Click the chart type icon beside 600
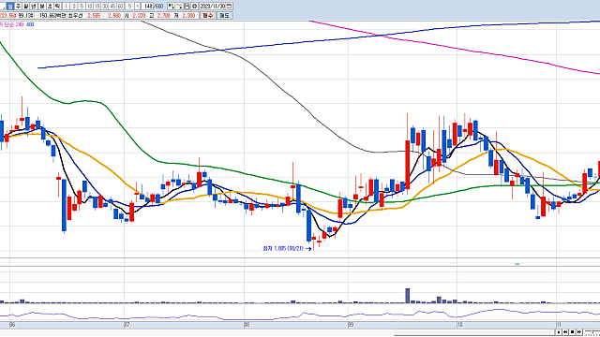The image size is (600, 337). pos(172,7)
